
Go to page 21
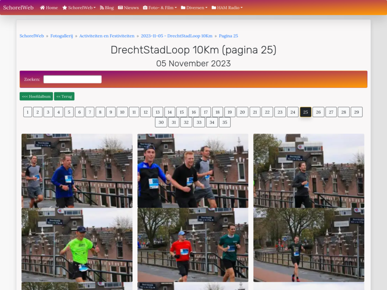click(255, 112)
